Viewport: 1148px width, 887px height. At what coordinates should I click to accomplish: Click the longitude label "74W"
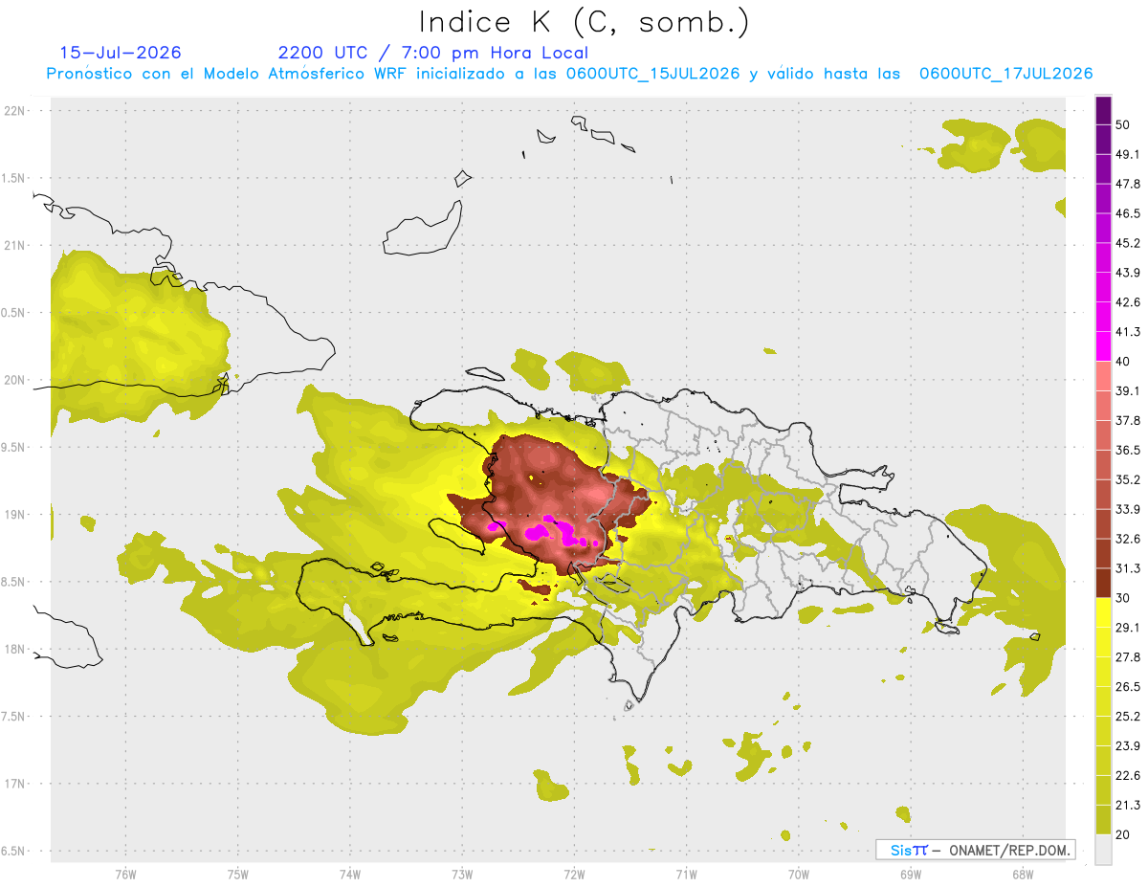click(x=349, y=875)
